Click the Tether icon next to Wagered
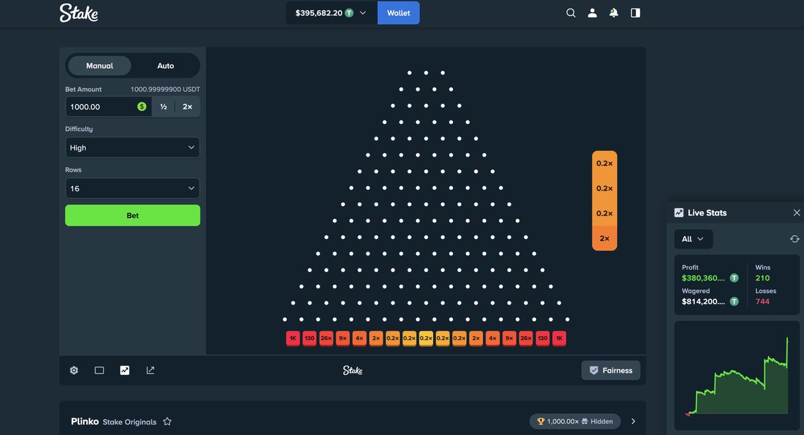This screenshot has height=435, width=804. click(x=734, y=302)
